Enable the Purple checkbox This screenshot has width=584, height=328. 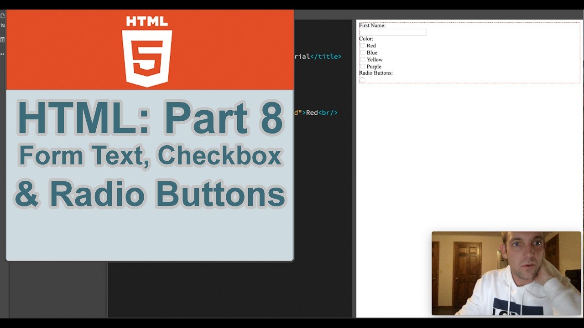coord(362,67)
